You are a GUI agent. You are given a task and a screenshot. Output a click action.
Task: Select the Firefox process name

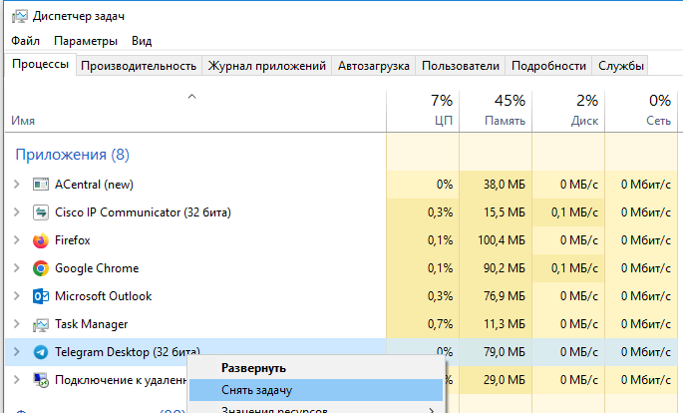[73, 240]
